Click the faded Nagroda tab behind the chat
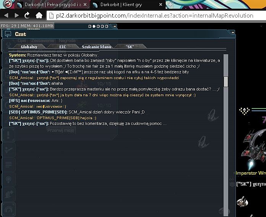266x217 pixels. tap(67, 40)
